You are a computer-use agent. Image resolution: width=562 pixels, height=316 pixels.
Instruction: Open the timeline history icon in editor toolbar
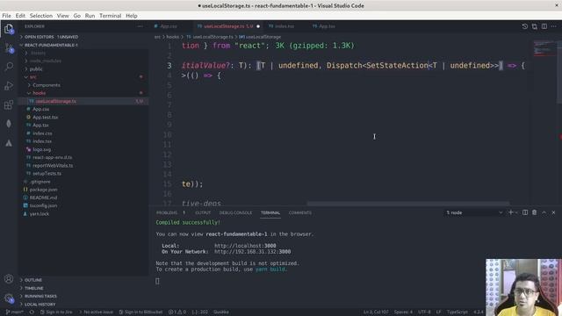[x=525, y=26]
